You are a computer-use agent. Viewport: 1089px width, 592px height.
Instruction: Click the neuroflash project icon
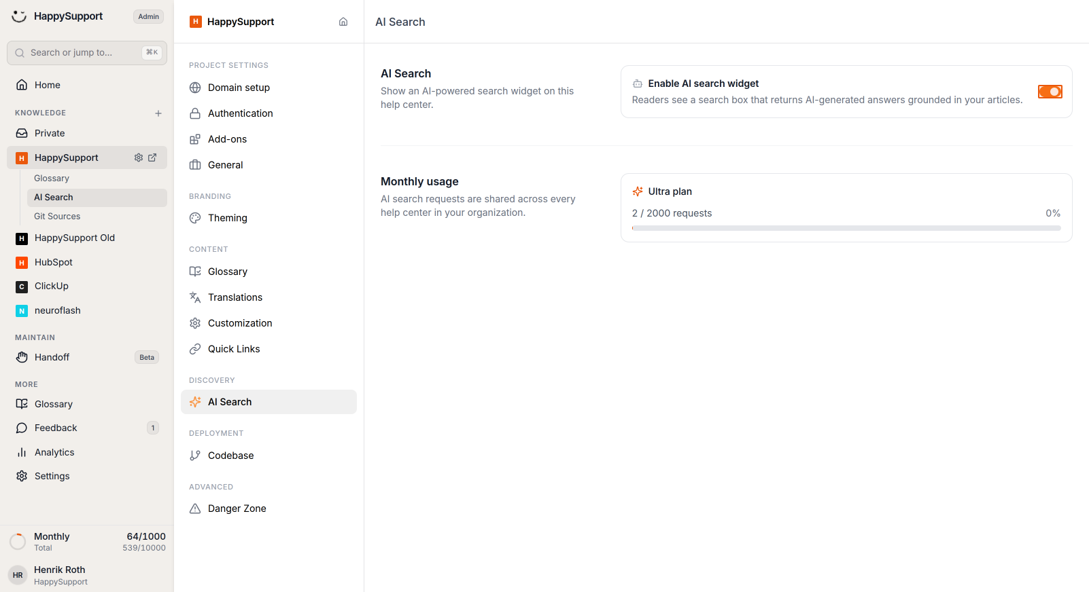[x=22, y=311]
